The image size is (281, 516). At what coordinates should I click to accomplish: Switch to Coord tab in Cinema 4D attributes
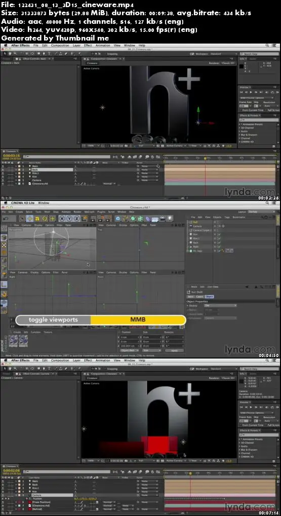[x=199, y=297]
